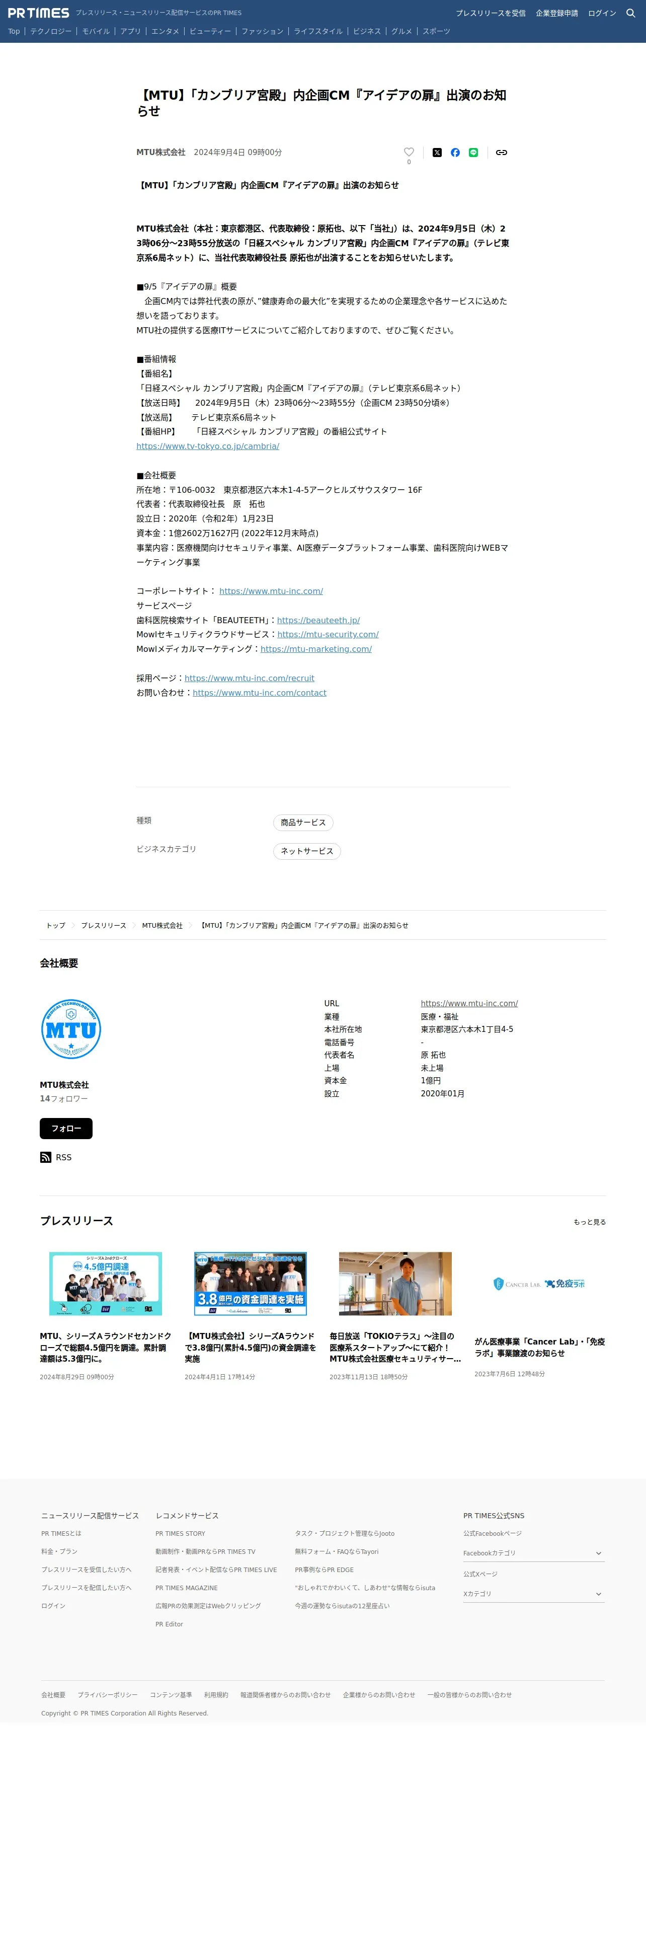Click PR Editor footer link
This screenshot has height=1939, width=646.
click(x=169, y=1623)
